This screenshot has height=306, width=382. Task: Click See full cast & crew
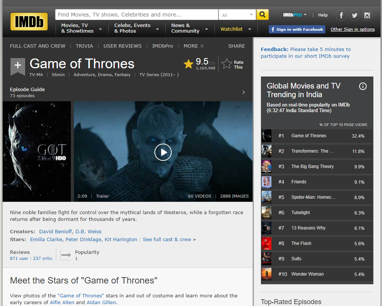tap(167, 239)
